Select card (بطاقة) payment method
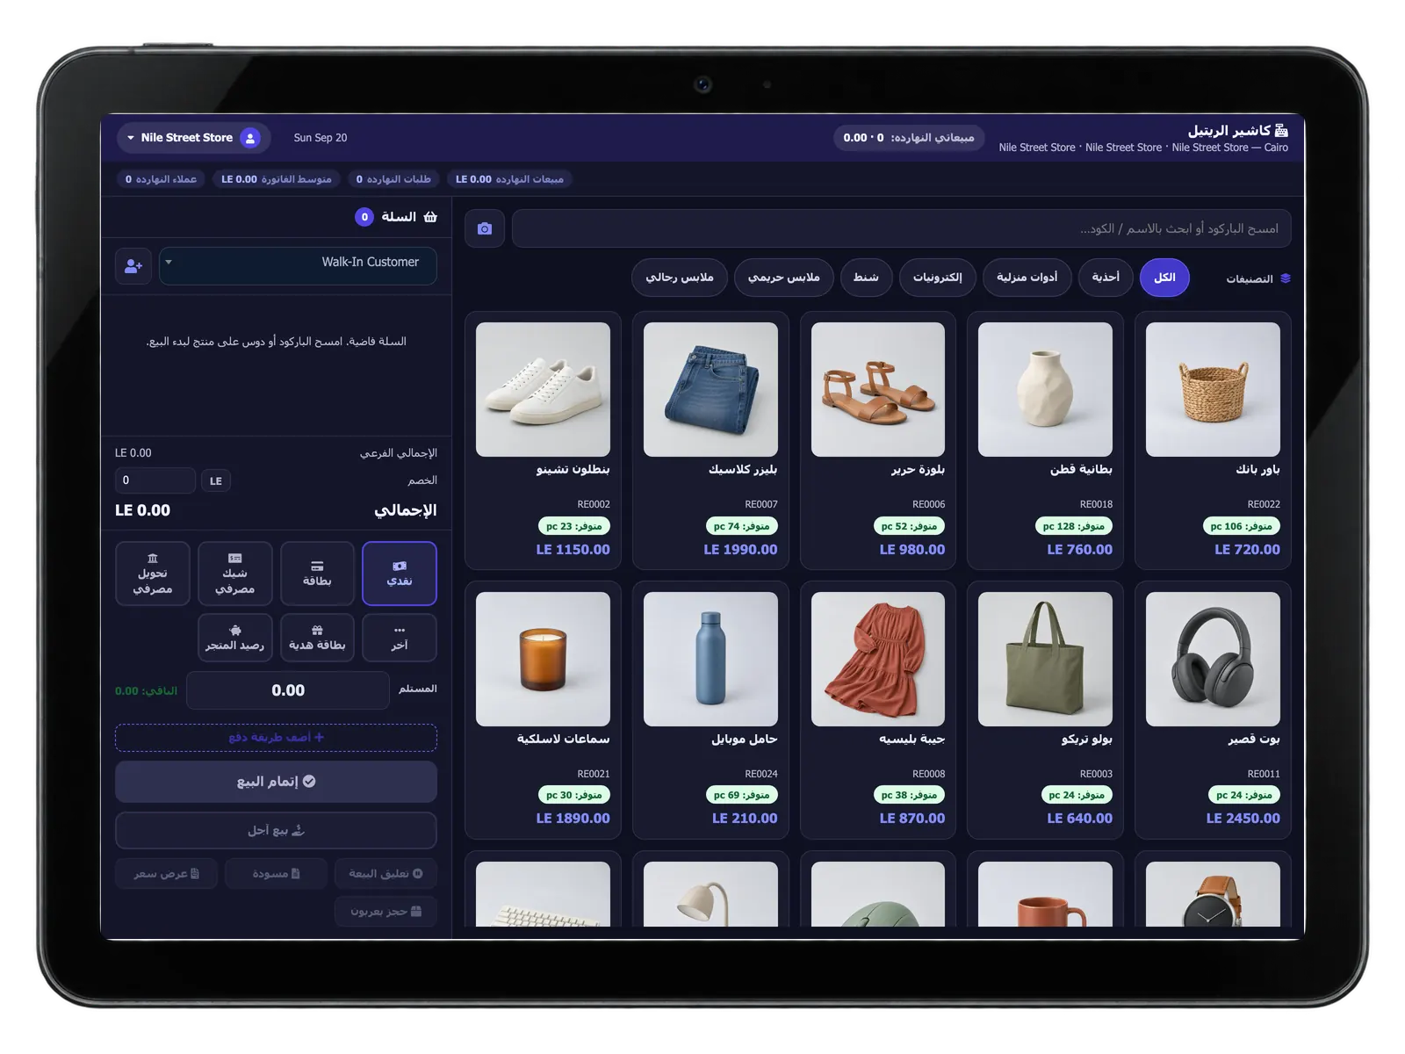This screenshot has height=1054, width=1405. click(x=317, y=574)
